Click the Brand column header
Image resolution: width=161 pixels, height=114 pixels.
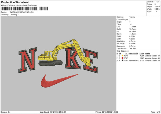[x=147, y=54]
